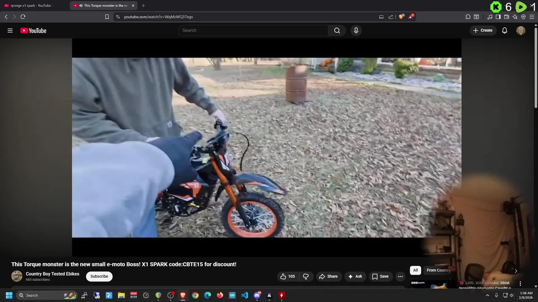This screenshot has height=302, width=538.
Task: Open Brave Shields lion icon
Action: tap(401, 17)
